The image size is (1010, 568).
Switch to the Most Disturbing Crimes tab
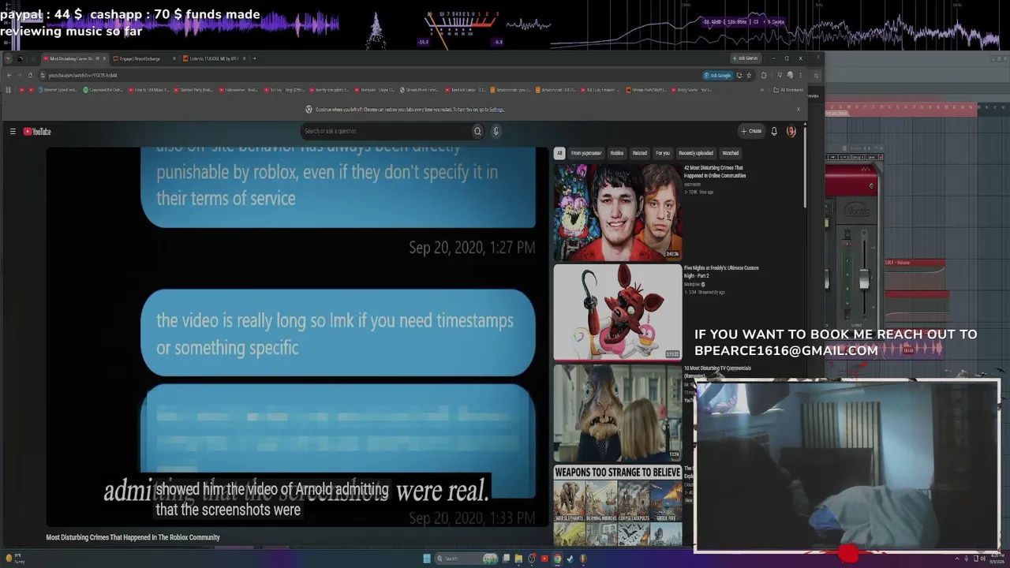tap(74, 58)
